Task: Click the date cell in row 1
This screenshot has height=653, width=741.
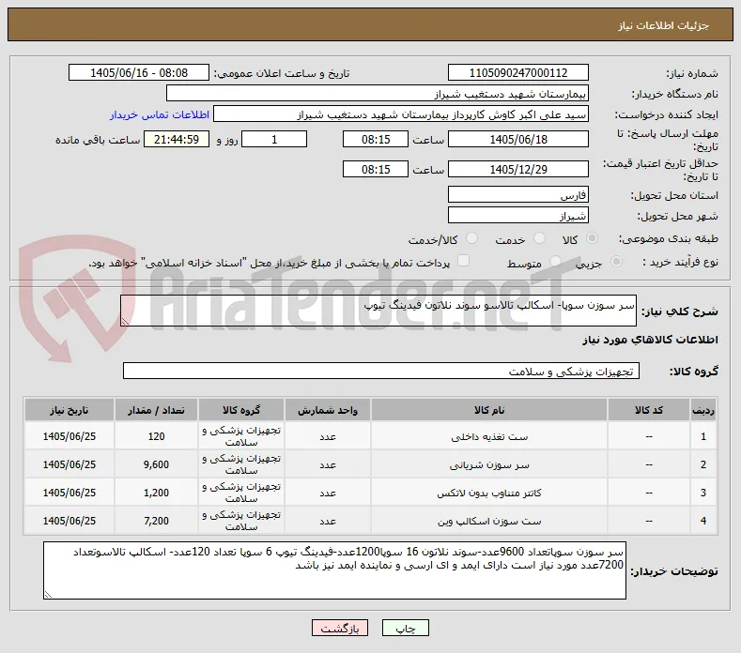Action: pyautogui.click(x=69, y=436)
